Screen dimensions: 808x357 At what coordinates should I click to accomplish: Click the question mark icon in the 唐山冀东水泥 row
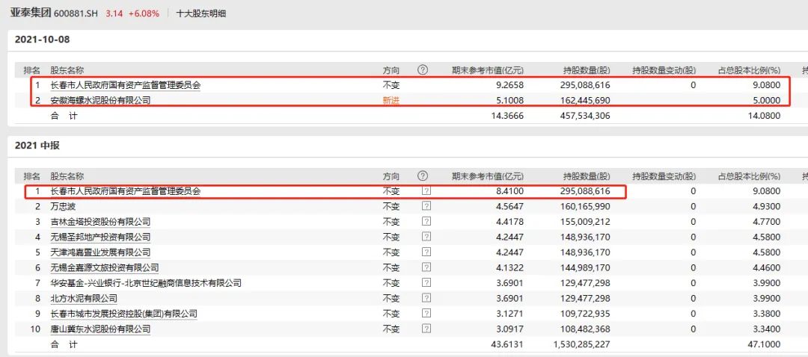click(x=426, y=329)
